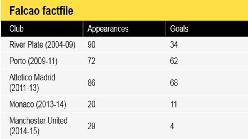This screenshot has height=139, width=248.
Task: Select Porto's 62 goals value
Action: 174,61
